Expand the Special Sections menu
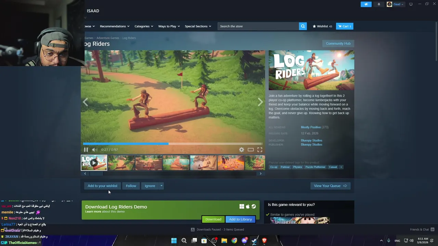Viewport: 438px width, 246px height. 198,26
